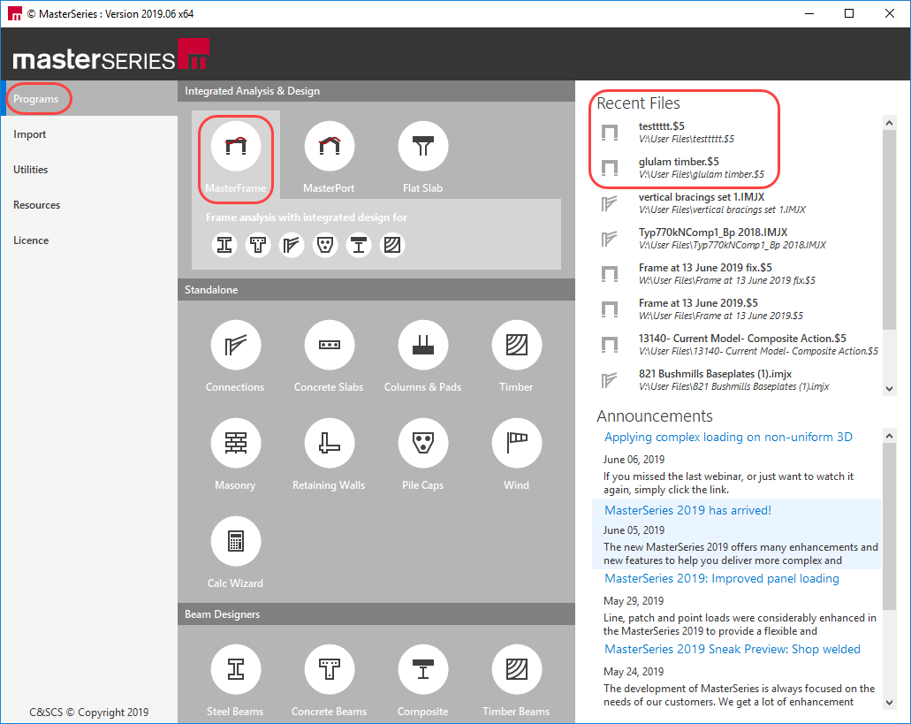Viewport: 911px width, 724px height.
Task: Open the Masonry design module
Action: pyautogui.click(x=235, y=444)
